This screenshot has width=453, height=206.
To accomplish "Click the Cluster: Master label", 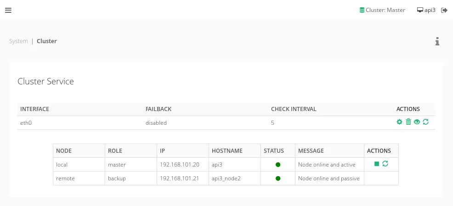I will point(385,10).
